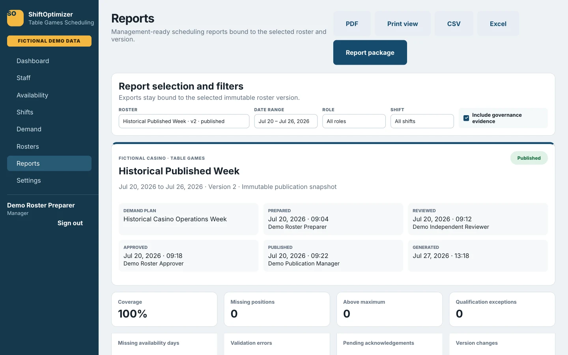
Task: Click the Historical Published Week heading
Action: click(179, 171)
